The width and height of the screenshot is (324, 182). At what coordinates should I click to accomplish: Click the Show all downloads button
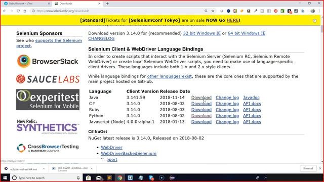pyautogui.click(x=308, y=168)
